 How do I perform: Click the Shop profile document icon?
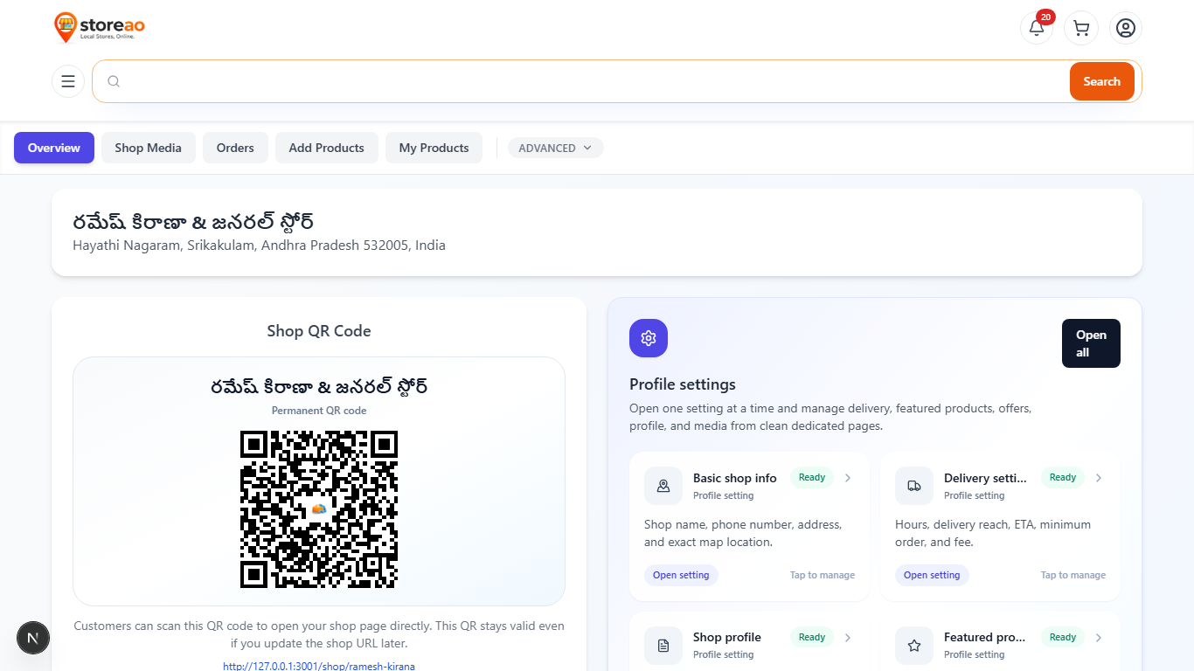tap(663, 646)
